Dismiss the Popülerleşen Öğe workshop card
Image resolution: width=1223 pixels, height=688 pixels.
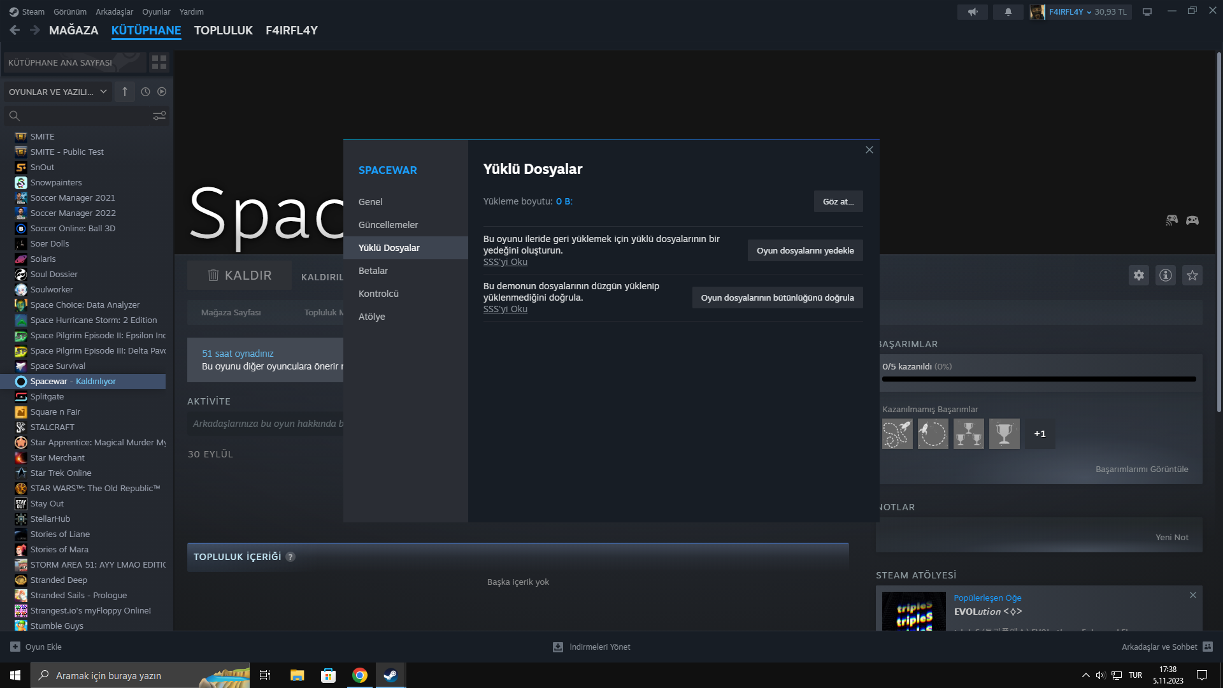[1192, 595]
